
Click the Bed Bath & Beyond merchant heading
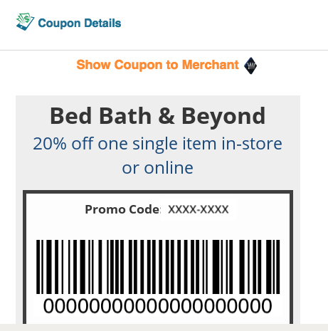click(x=158, y=116)
